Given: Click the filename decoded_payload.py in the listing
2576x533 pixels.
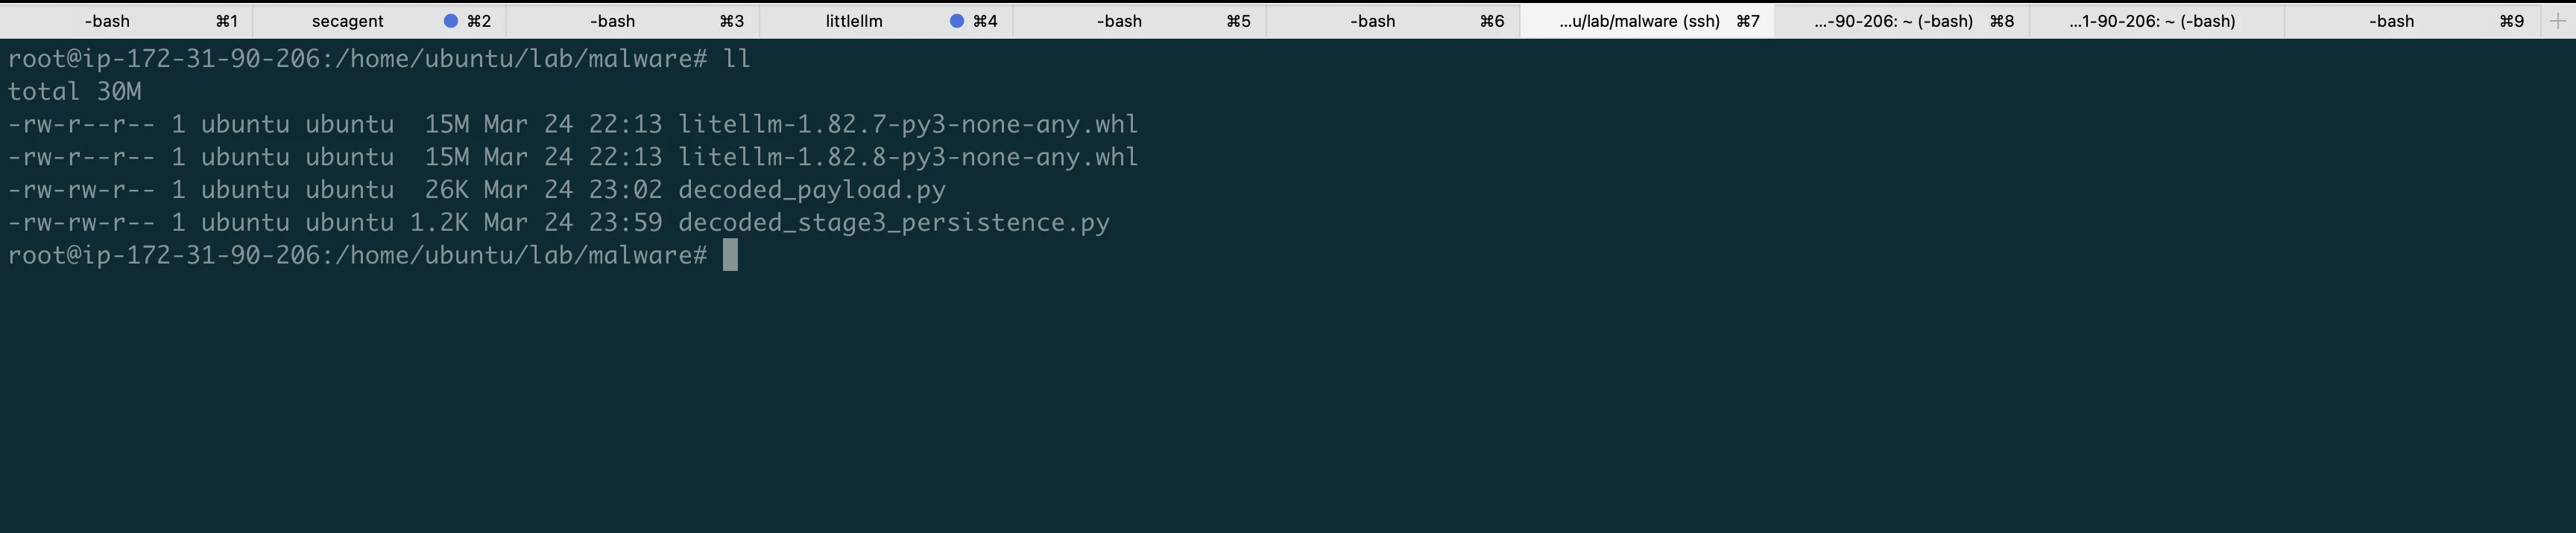Looking at the screenshot, I should (810, 190).
